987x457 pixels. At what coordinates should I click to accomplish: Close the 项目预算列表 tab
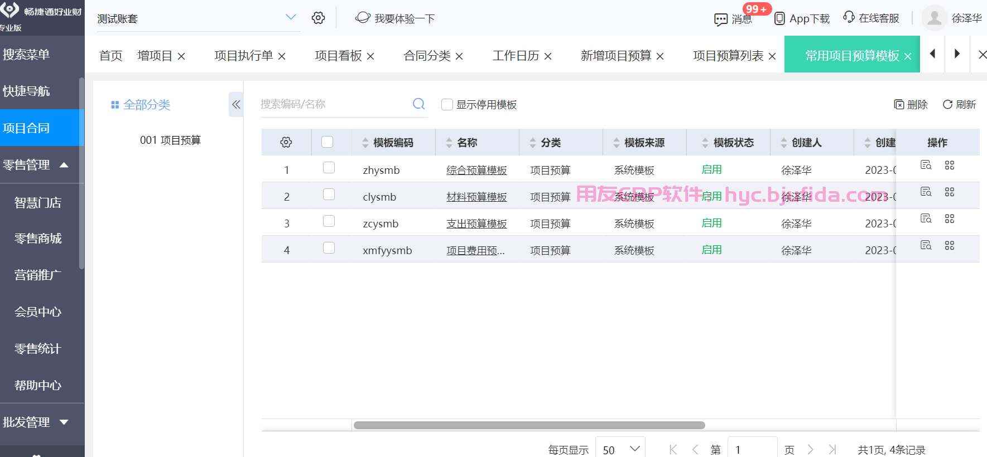pyautogui.click(x=772, y=56)
